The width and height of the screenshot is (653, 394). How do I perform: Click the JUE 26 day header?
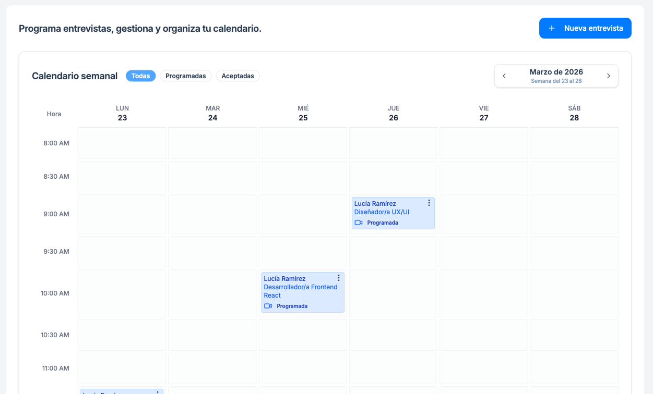click(393, 113)
